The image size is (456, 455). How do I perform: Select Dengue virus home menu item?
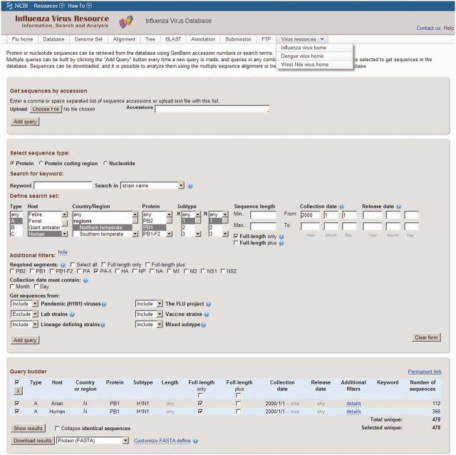pos(302,56)
